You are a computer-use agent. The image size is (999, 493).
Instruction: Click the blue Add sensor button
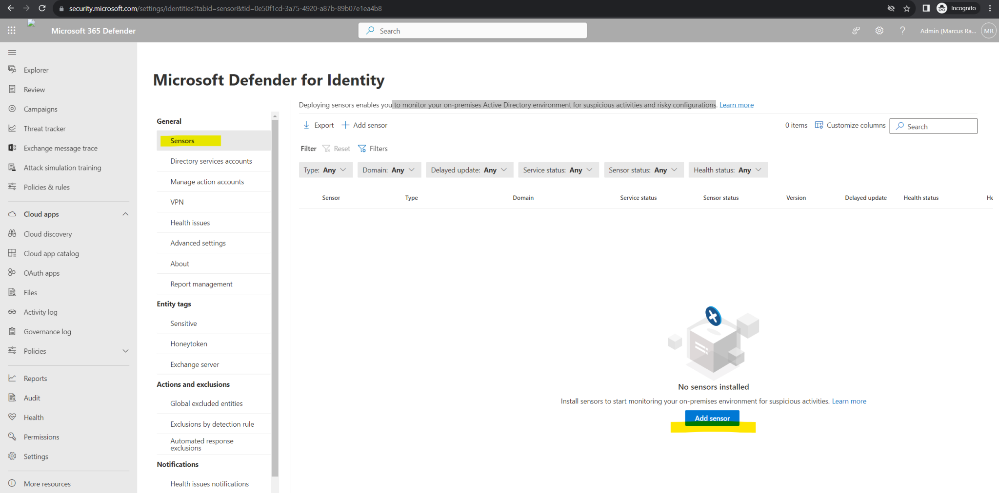coord(712,418)
